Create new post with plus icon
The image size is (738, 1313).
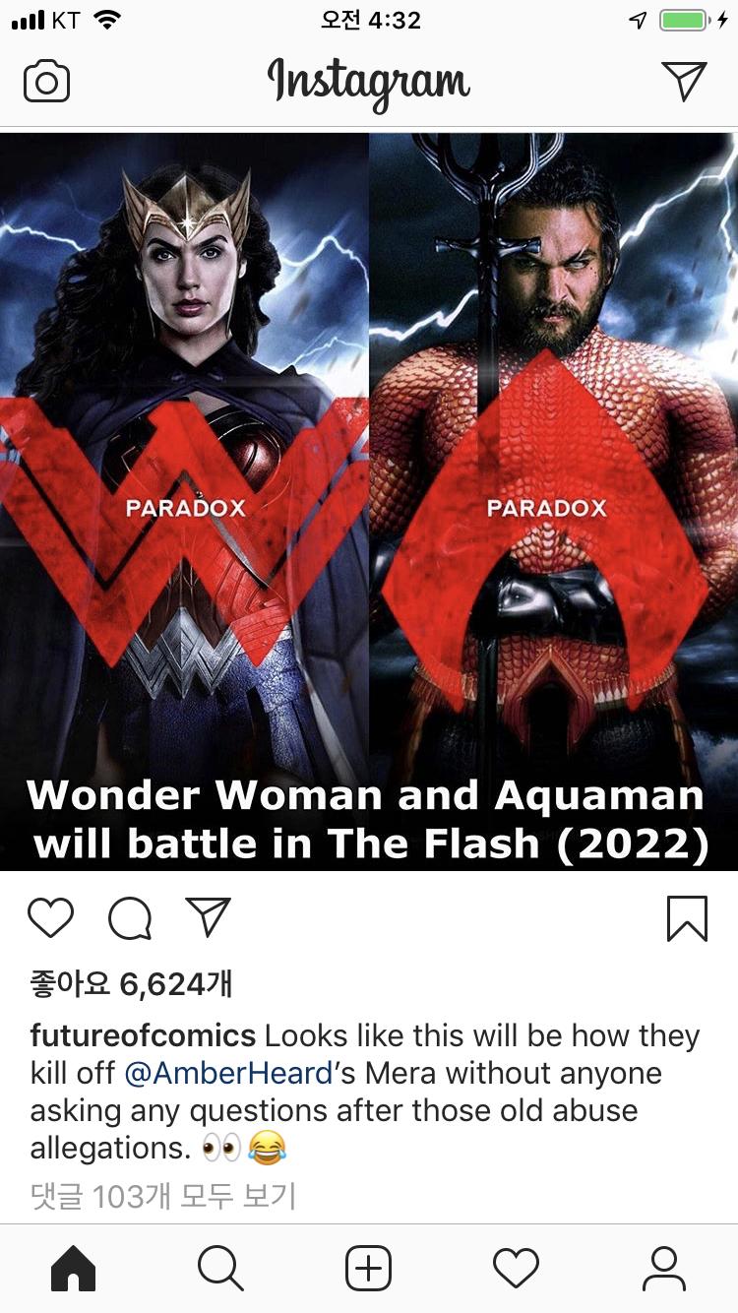tap(369, 1268)
